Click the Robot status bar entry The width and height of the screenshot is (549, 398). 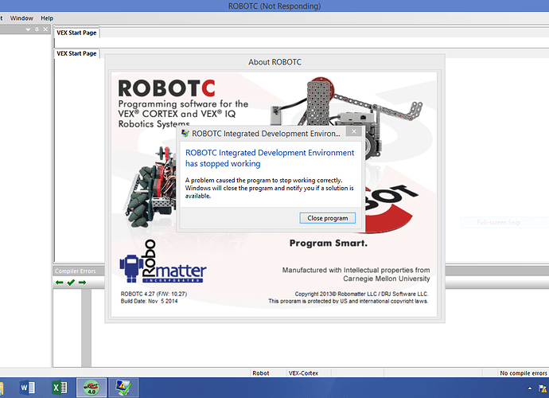[261, 373]
